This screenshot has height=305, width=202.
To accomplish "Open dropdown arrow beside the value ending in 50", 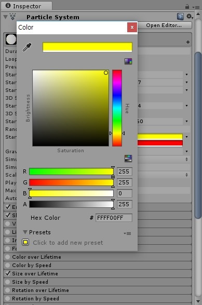I will coord(186,122).
